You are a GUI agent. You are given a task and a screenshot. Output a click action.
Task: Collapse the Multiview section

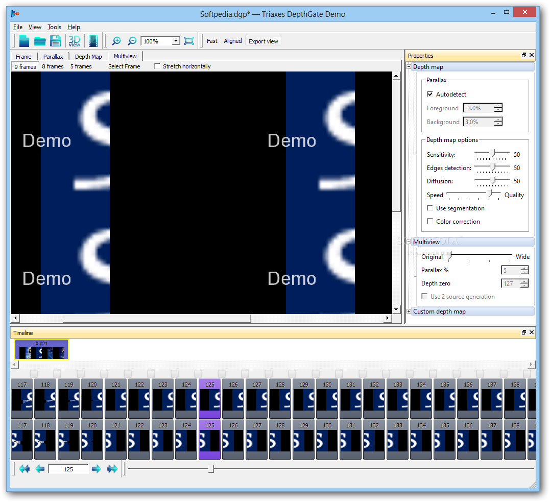pos(409,242)
